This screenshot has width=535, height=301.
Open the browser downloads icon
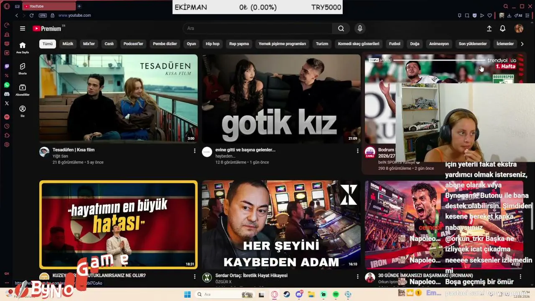(509, 15)
